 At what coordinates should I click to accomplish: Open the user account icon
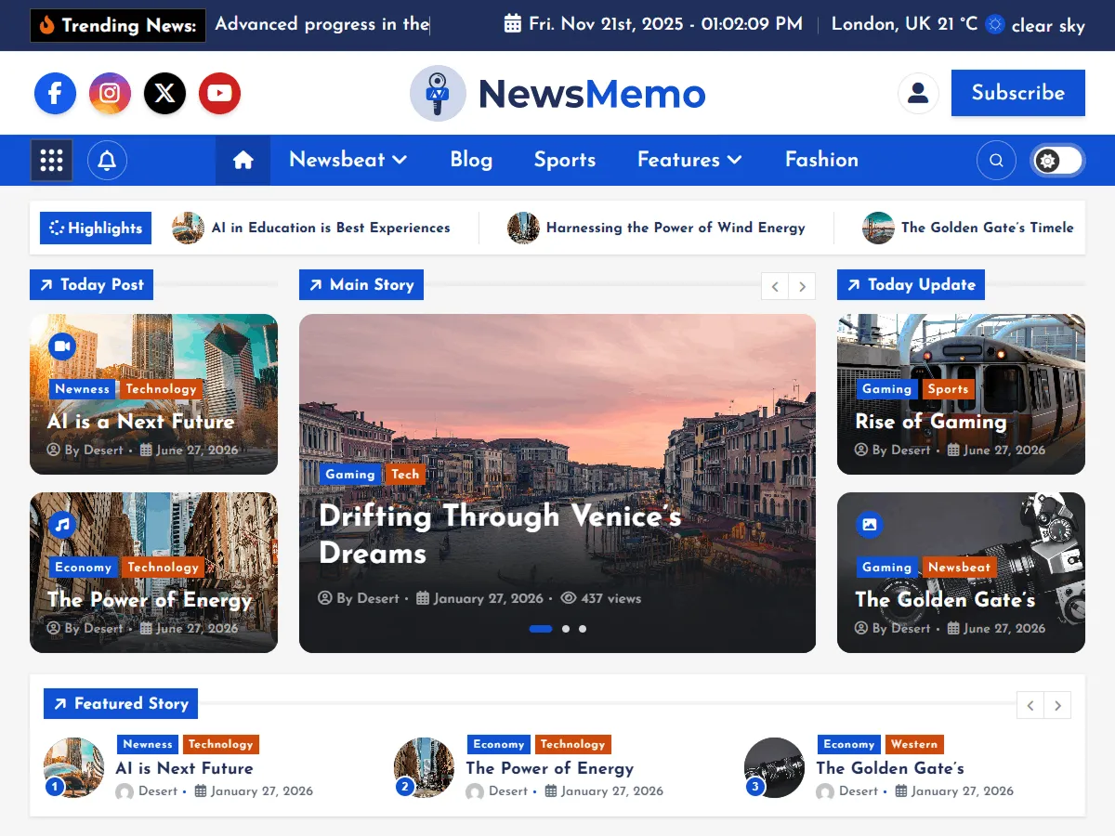(918, 93)
